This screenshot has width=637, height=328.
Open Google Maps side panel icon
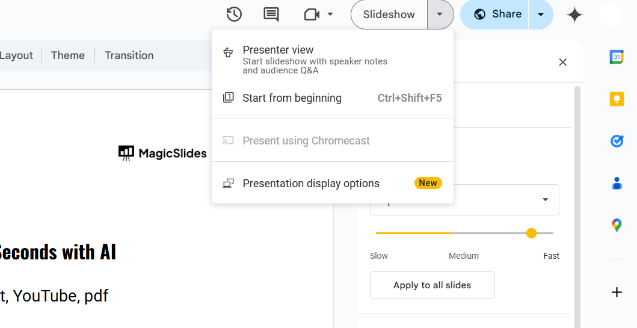[617, 226]
